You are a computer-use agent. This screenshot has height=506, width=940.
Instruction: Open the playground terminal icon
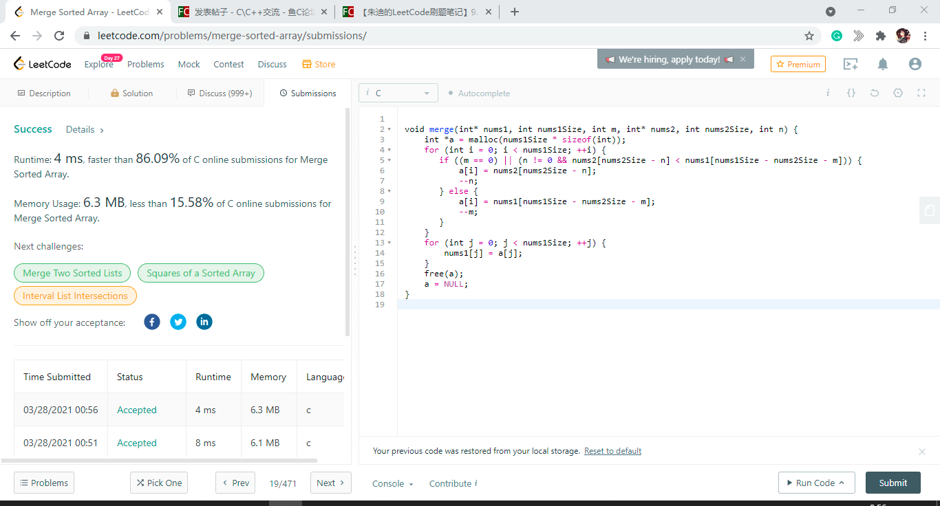851,64
